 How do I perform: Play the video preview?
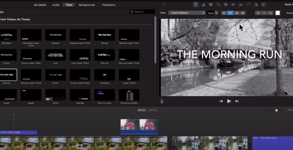click(229, 101)
